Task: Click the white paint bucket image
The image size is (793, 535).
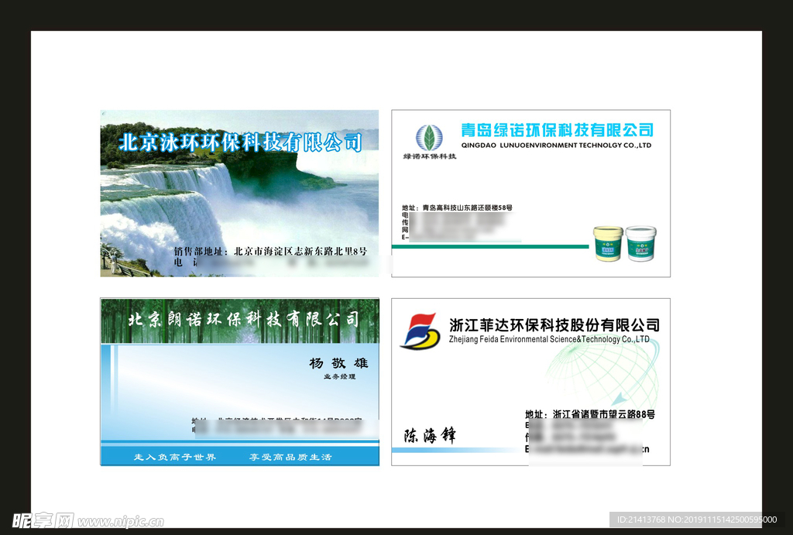Action: 640,243
